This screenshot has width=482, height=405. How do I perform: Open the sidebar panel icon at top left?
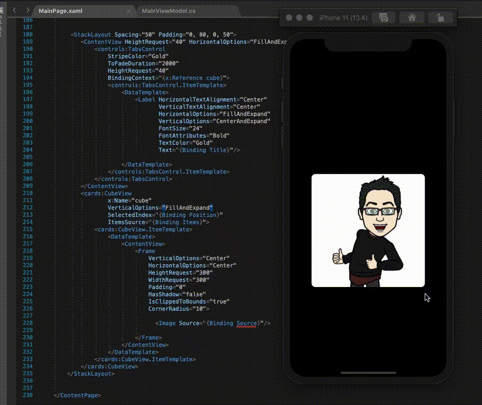[x=1, y=10]
